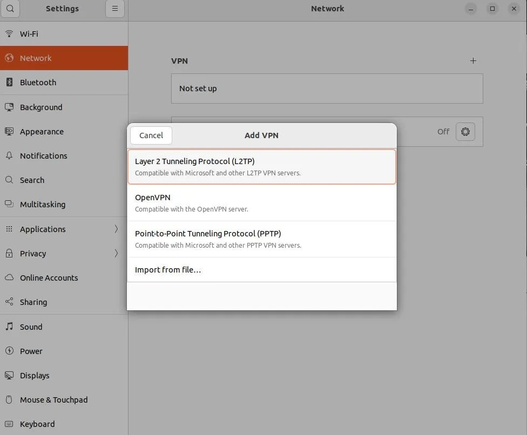Go to Bluetooth settings label
The height and width of the screenshot is (435, 527).
coord(38,82)
